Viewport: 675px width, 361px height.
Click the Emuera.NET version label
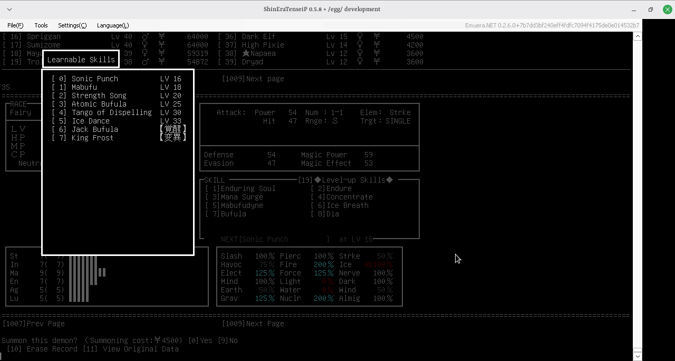click(552, 25)
